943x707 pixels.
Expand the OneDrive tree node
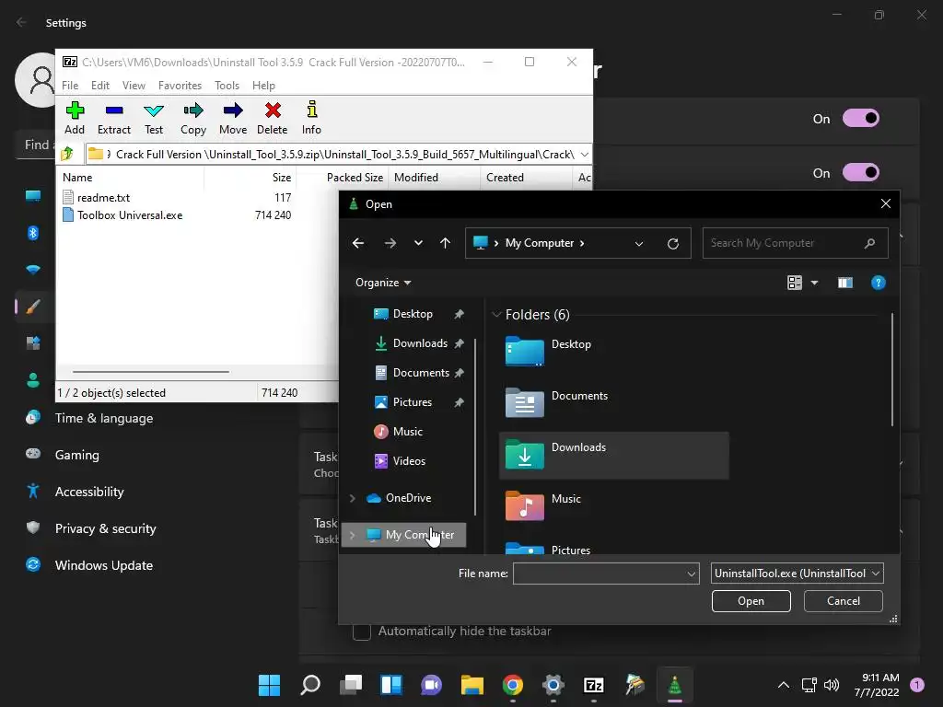[353, 498]
